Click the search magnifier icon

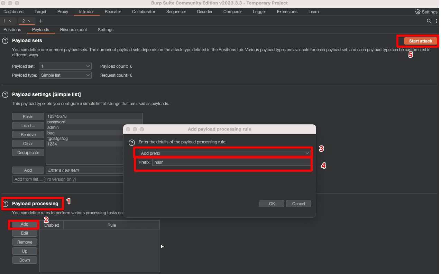(429, 21)
